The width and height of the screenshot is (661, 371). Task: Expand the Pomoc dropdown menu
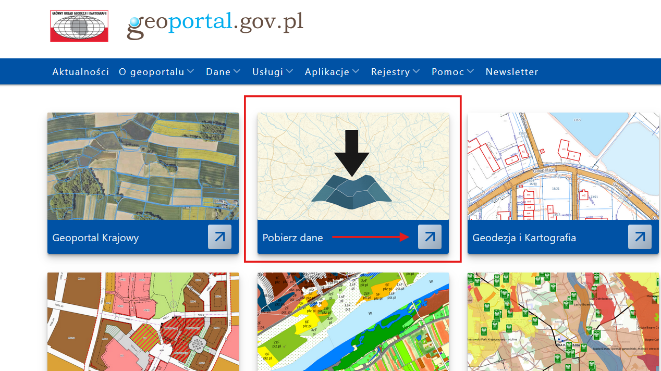[452, 72]
